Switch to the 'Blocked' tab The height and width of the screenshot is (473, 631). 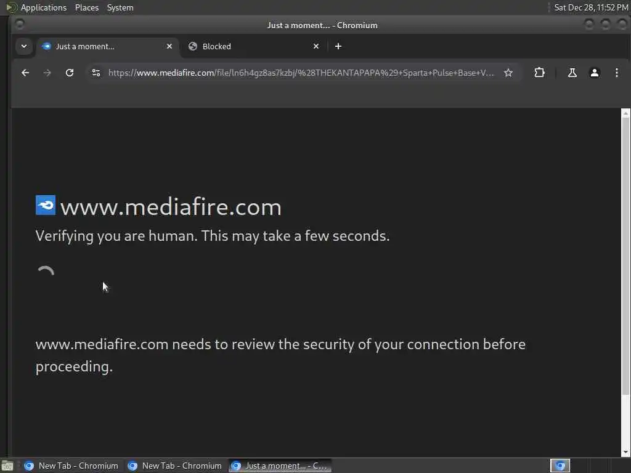coord(253,46)
